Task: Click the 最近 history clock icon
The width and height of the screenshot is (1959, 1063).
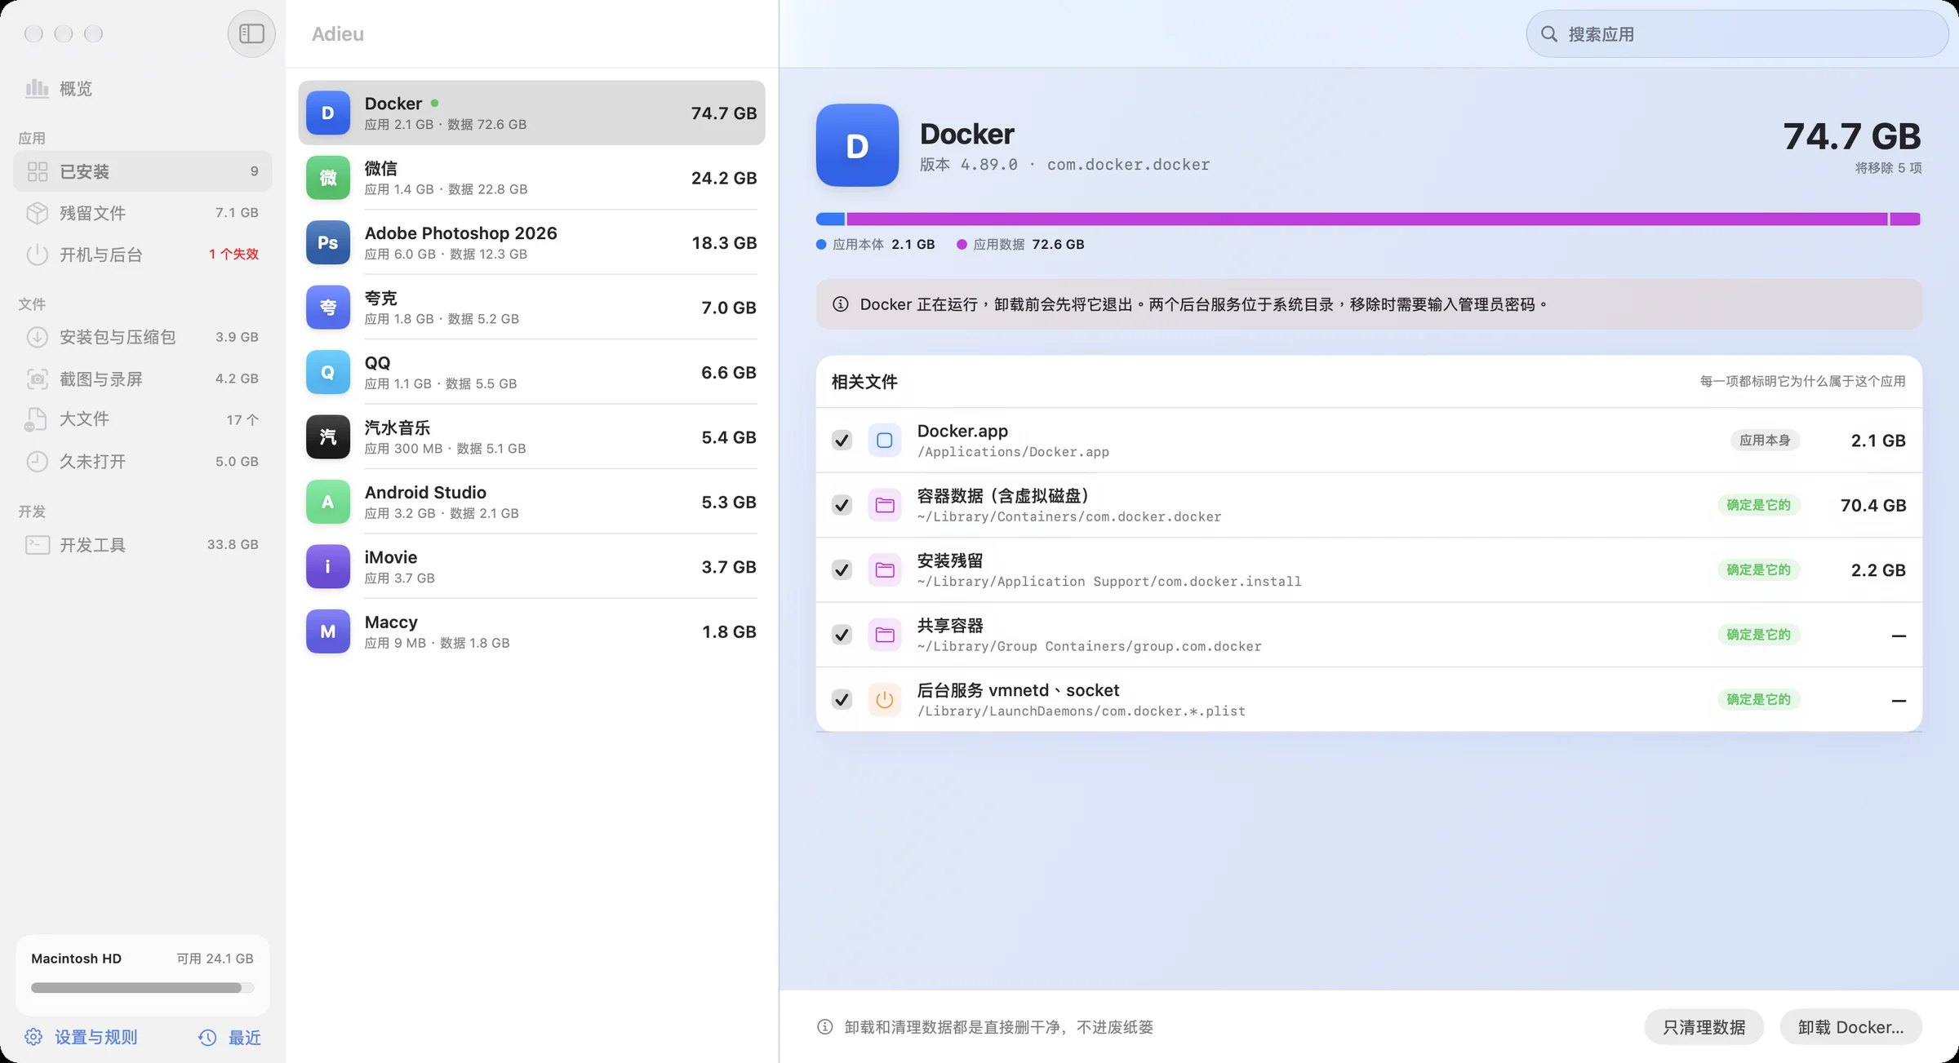Action: [x=207, y=1037]
